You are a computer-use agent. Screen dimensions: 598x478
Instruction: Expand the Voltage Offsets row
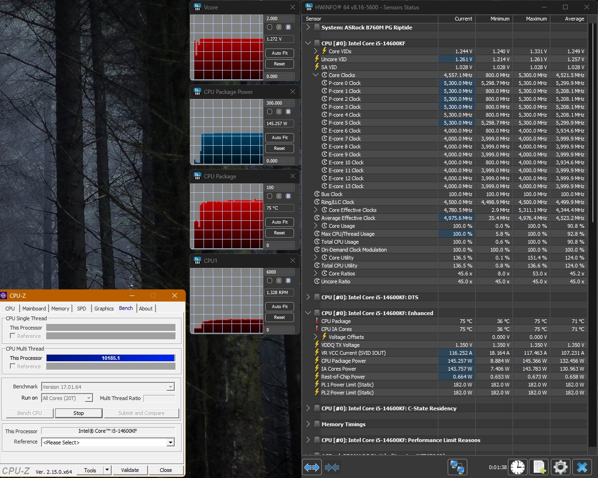click(316, 337)
